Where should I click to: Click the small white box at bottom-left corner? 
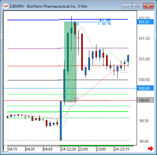pos(5,149)
